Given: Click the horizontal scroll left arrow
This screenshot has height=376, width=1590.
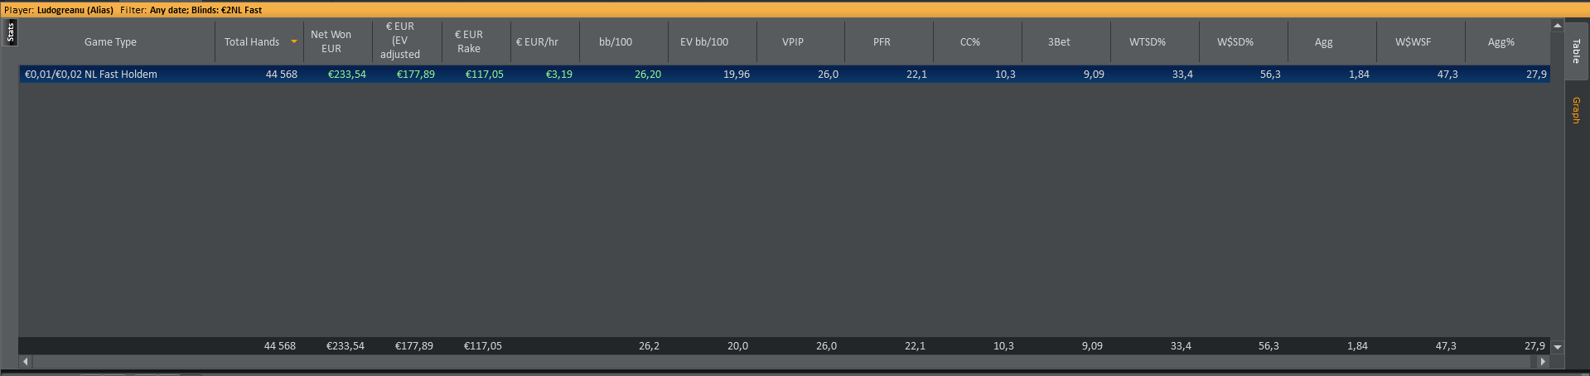Looking at the screenshot, I should (26, 361).
